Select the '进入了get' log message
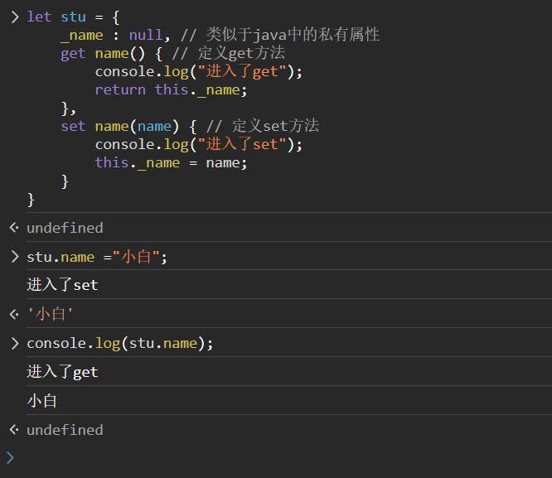The height and width of the screenshot is (478, 552). point(62,372)
